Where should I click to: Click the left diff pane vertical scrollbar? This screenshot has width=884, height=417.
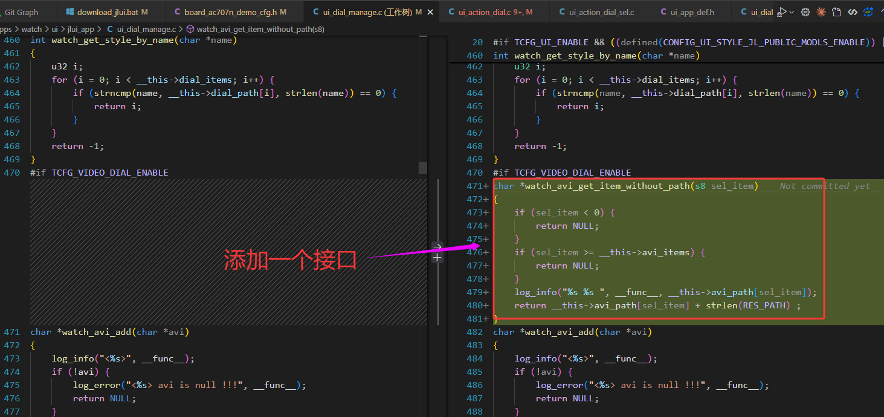423,167
